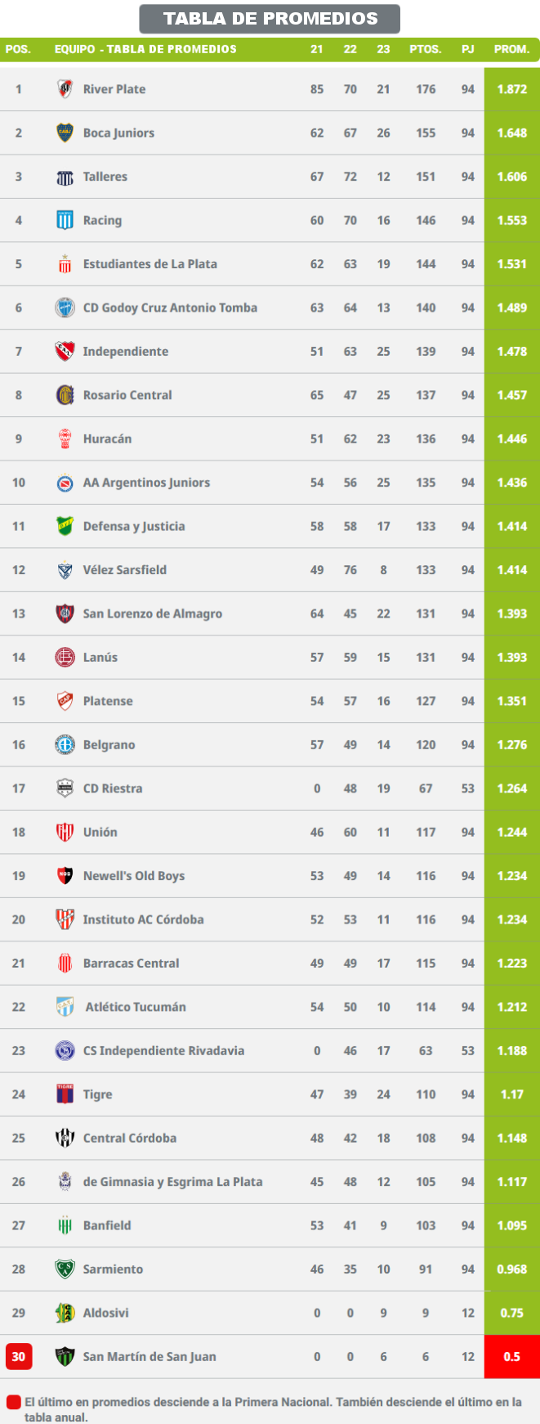The width and height of the screenshot is (540, 1424).
Task: Click the Banfield club crest
Action: point(65,1225)
